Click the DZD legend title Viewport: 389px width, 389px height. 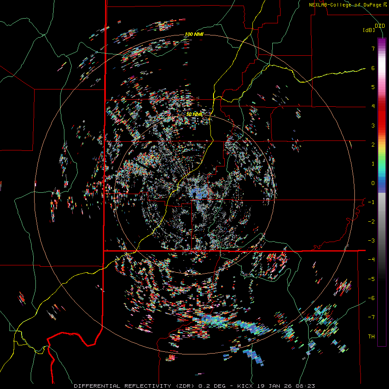(379, 26)
